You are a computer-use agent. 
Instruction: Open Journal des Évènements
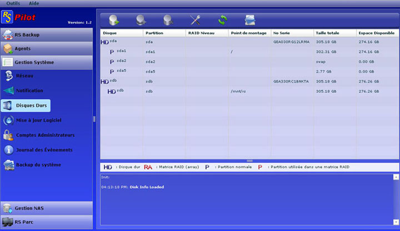pyautogui.click(x=44, y=150)
